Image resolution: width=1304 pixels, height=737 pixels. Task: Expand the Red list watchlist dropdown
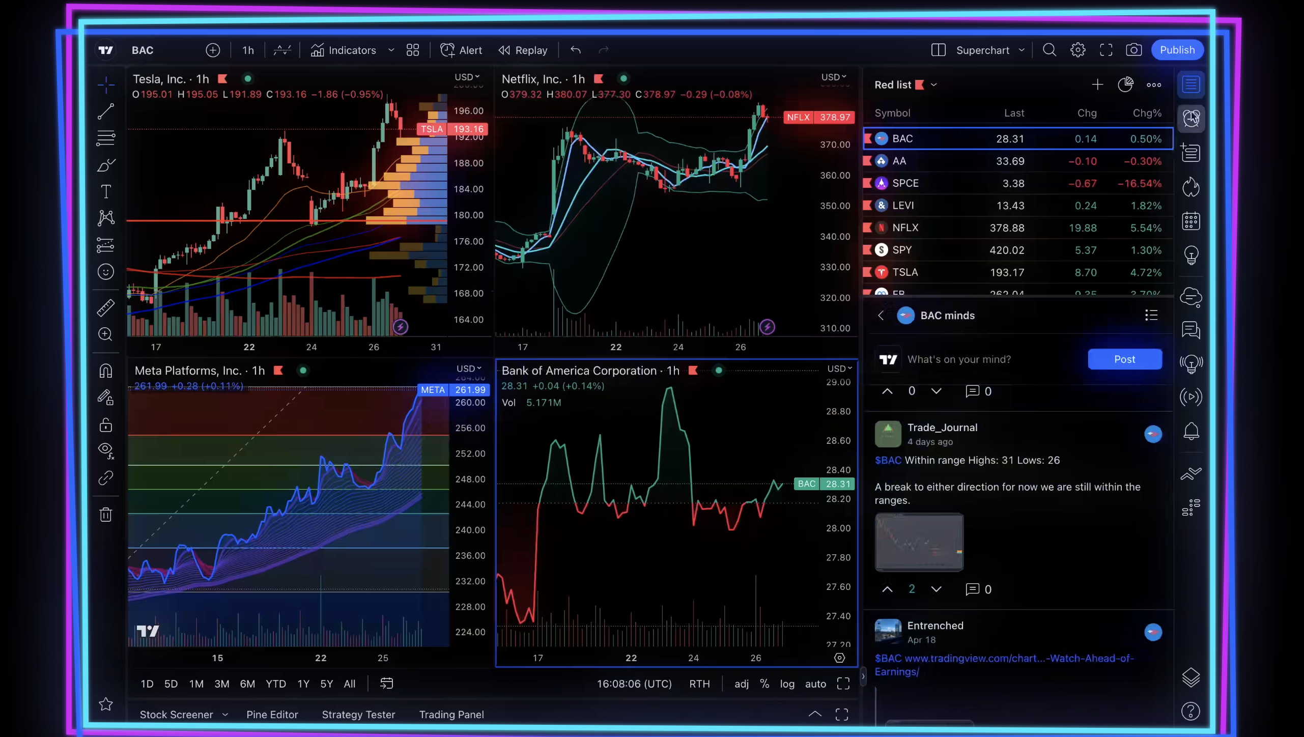click(934, 85)
